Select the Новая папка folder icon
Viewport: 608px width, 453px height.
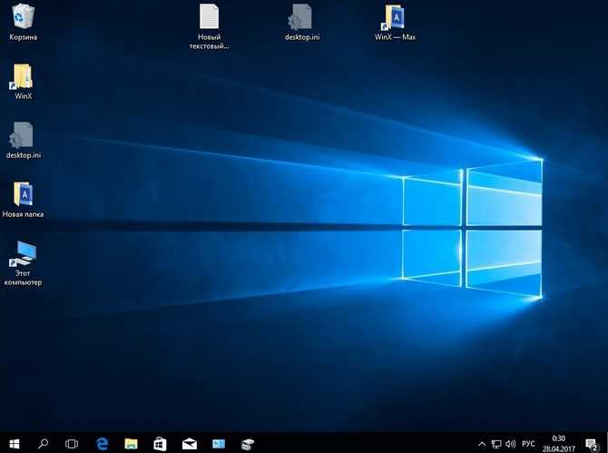(23, 200)
